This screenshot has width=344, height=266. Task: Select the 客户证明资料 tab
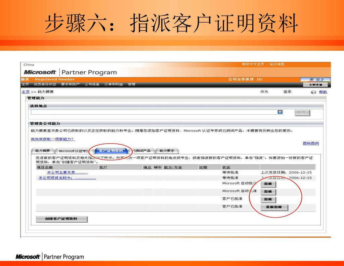tap(111, 151)
